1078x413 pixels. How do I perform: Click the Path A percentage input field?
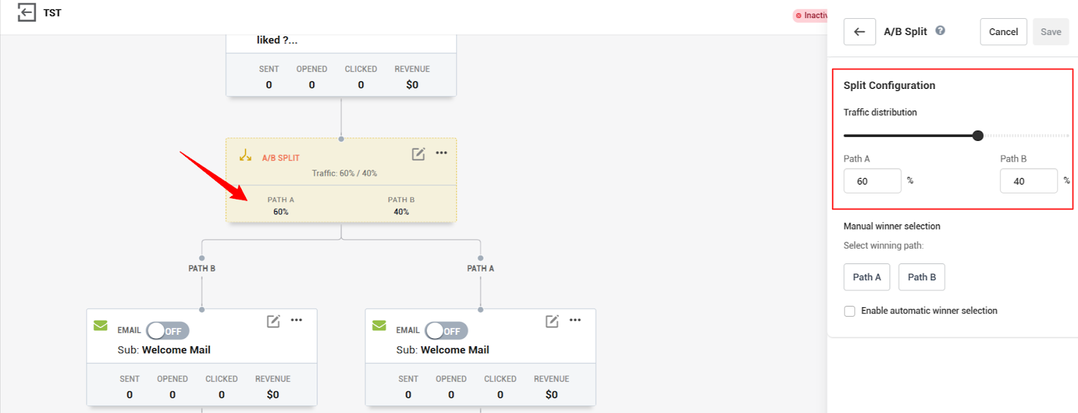click(x=873, y=181)
